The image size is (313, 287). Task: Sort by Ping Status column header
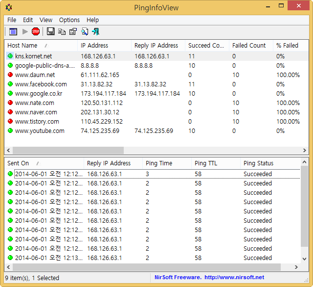[x=270, y=163]
